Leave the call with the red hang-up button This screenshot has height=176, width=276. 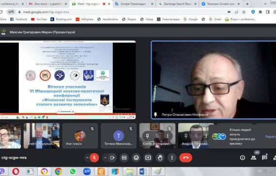[186, 158]
